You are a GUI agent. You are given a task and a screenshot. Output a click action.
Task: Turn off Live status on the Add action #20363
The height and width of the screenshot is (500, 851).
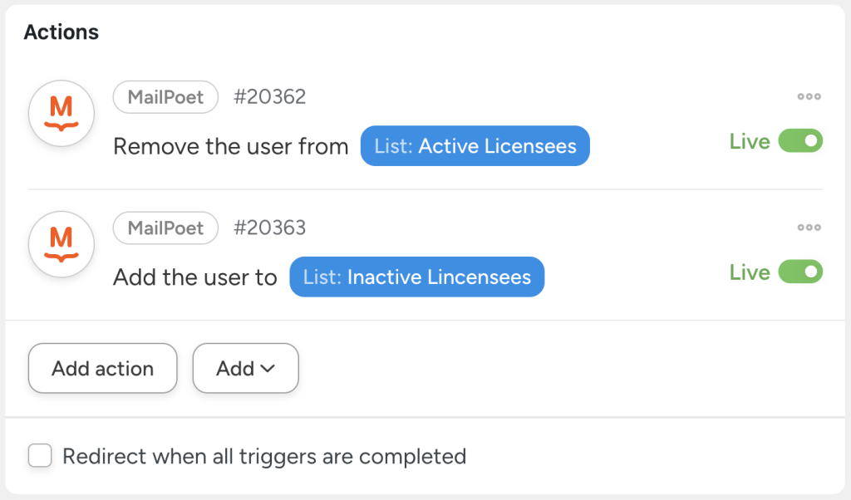point(799,272)
